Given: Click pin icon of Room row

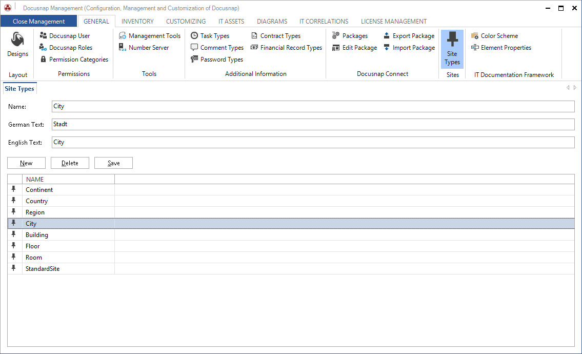Looking at the screenshot, I should coord(14,257).
